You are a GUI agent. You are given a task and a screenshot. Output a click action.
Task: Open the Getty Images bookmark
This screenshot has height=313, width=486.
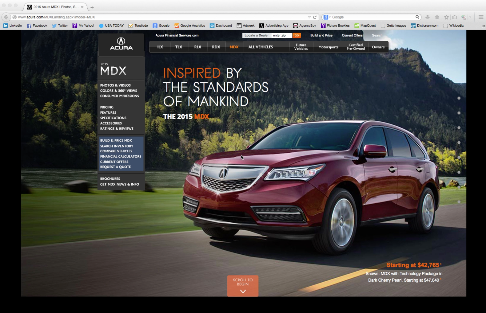(393, 26)
